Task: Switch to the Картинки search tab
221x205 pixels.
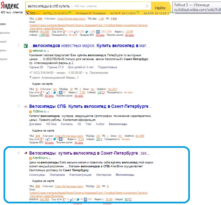Action: pyautogui.click(x=5, y=33)
